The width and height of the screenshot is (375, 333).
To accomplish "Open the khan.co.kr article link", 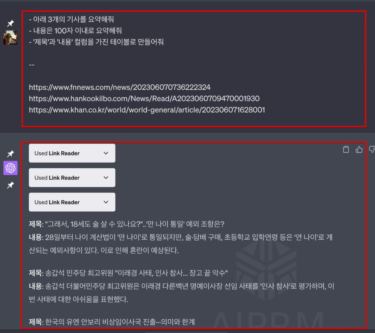I will 147,110.
